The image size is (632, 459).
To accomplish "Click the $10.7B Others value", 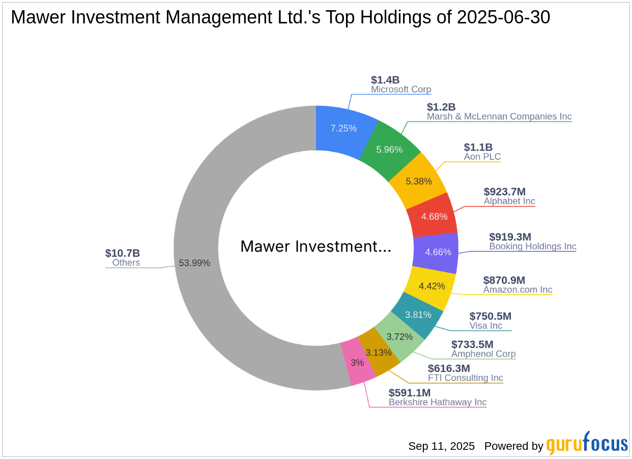I will point(123,253).
